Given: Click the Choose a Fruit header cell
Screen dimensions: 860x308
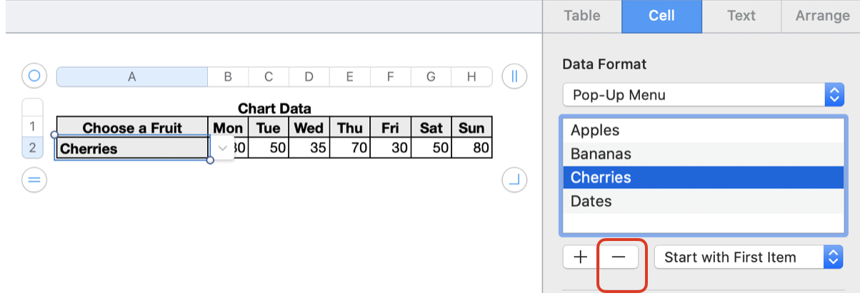Looking at the screenshot, I should pos(132,128).
